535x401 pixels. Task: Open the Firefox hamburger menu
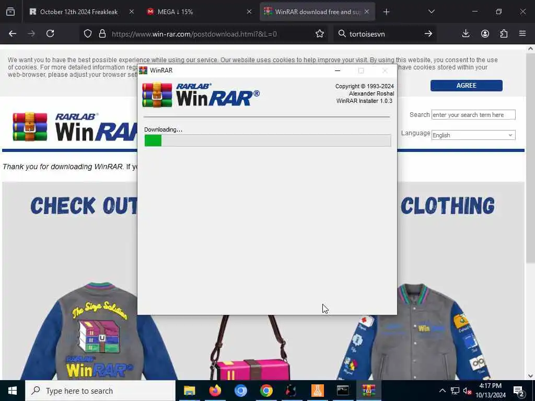click(x=522, y=33)
